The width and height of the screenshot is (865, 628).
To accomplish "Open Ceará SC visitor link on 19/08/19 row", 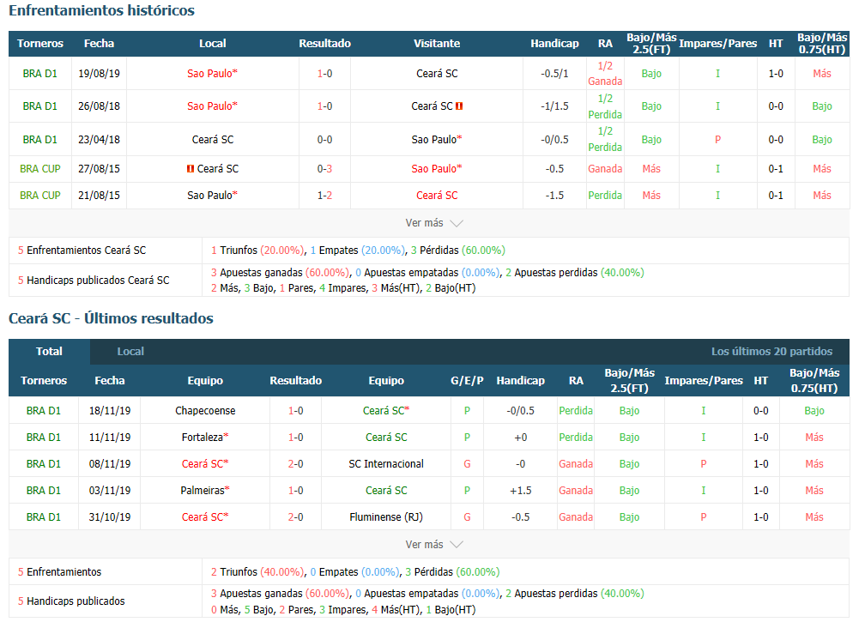I will click(x=437, y=73).
